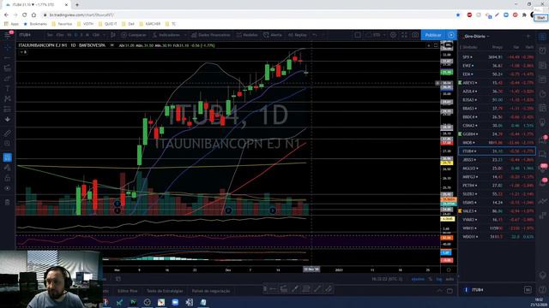Toggle auto scale on price axis

pyautogui.click(x=449, y=279)
